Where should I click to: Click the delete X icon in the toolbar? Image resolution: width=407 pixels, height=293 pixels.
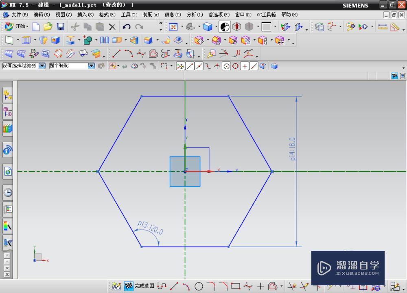(112, 26)
